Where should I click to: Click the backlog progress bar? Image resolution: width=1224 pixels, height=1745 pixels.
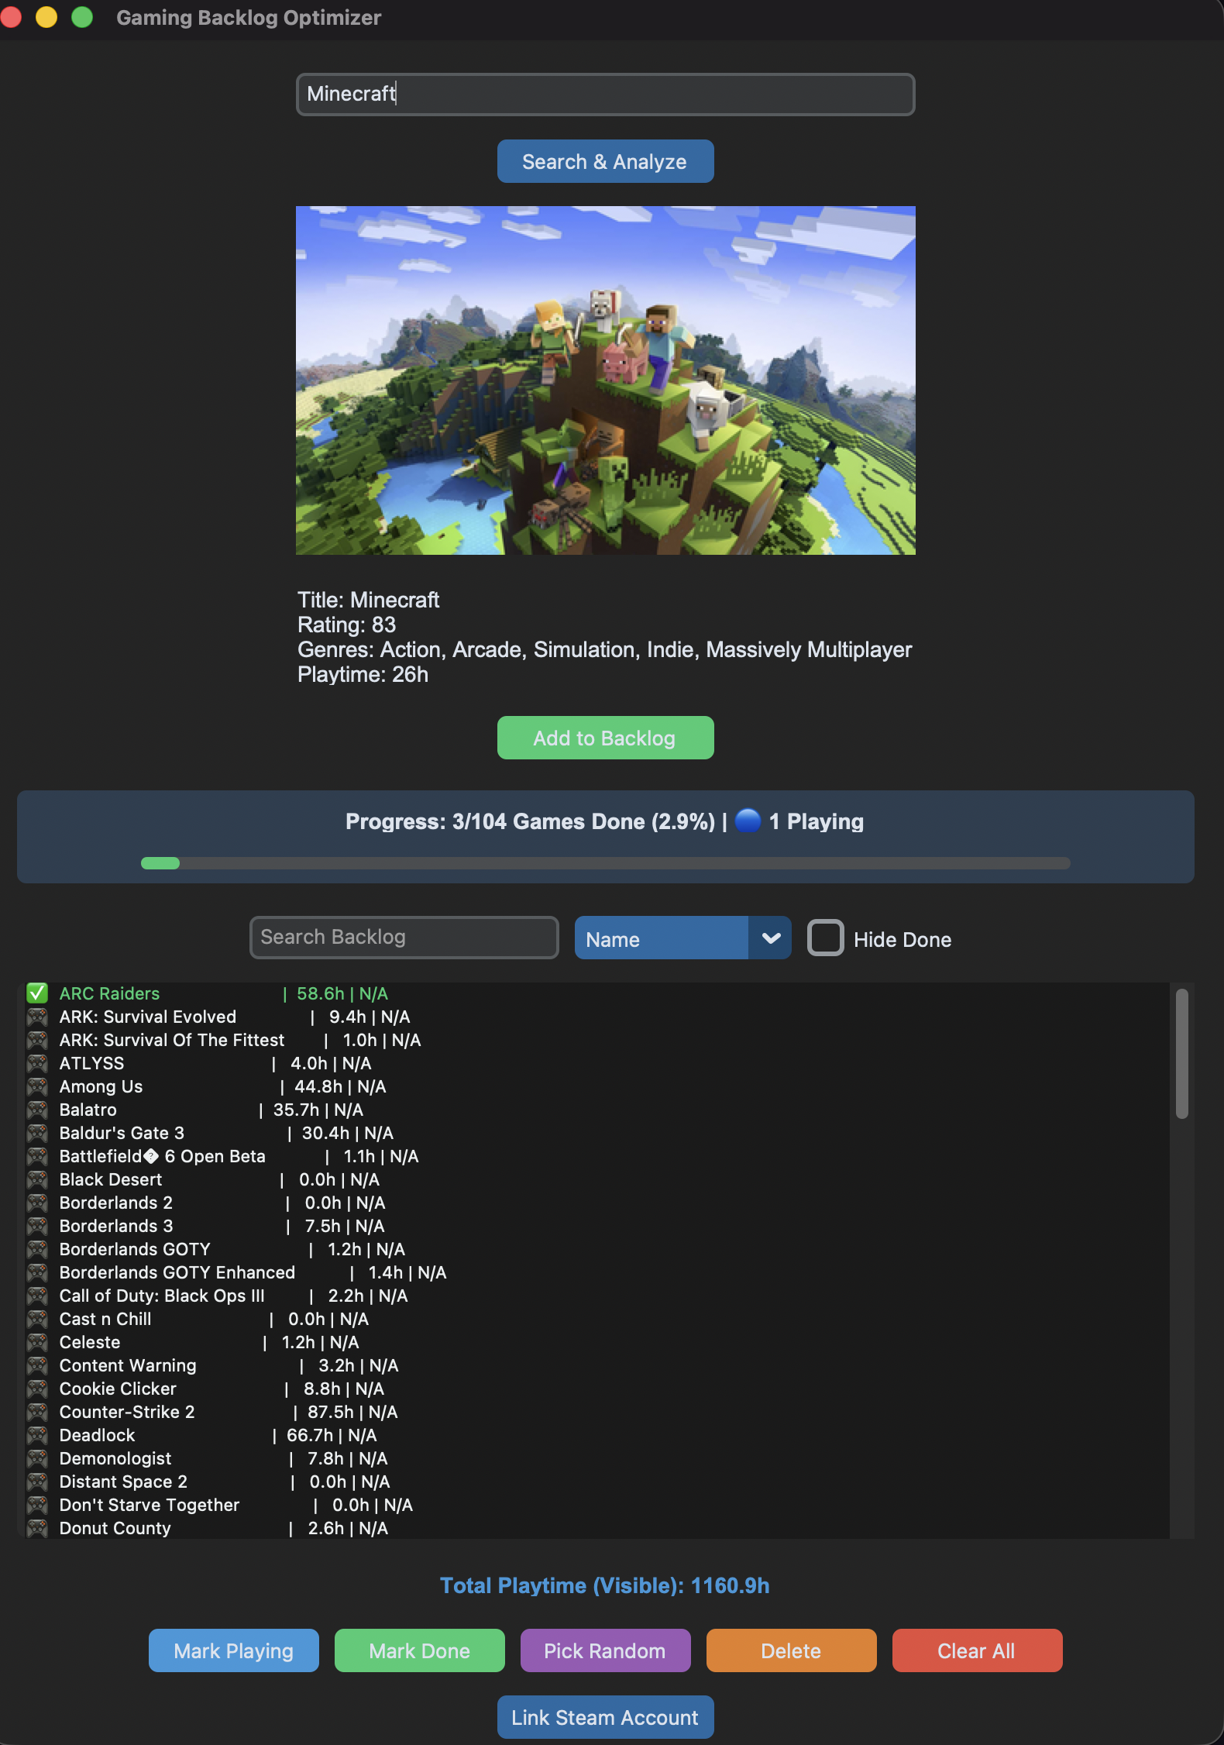point(605,863)
